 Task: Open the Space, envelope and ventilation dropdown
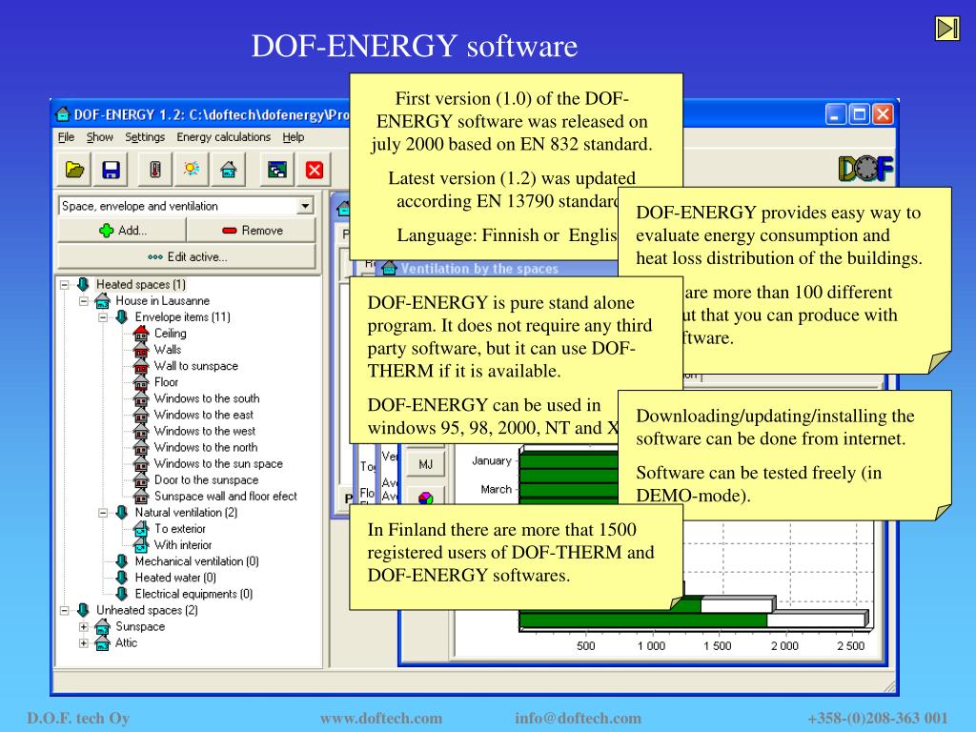(x=305, y=206)
